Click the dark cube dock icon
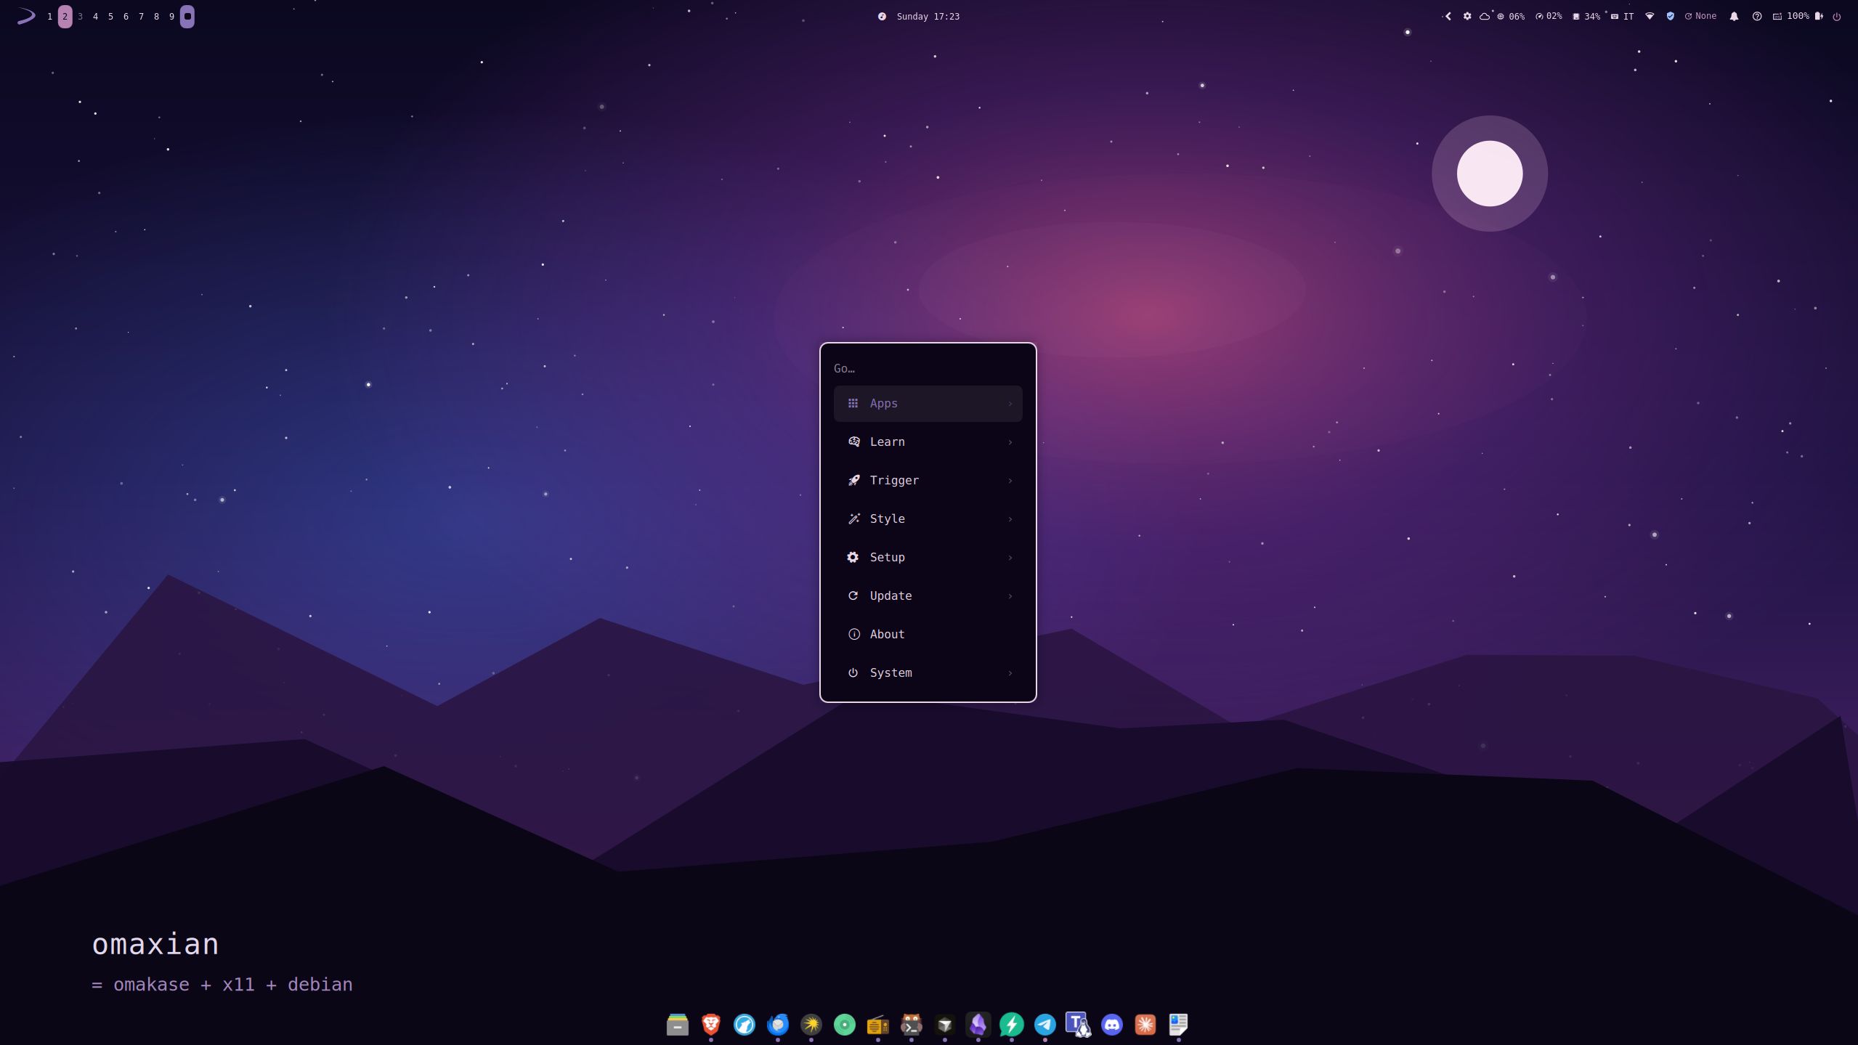1858x1045 pixels. pyautogui.click(x=945, y=1024)
